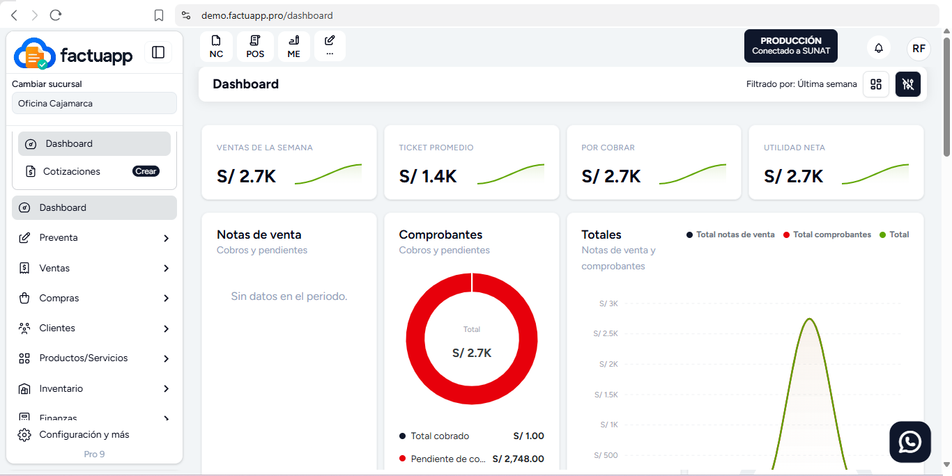Image resolution: width=952 pixels, height=476 pixels.
Task: Click the Ticket promedio S/ 1.4K card
Action: 472,162
